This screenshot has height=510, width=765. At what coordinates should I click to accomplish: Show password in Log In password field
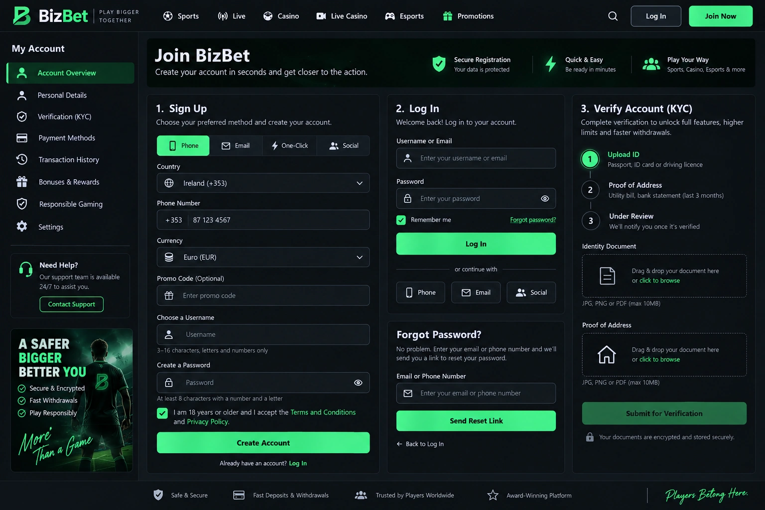coord(545,199)
